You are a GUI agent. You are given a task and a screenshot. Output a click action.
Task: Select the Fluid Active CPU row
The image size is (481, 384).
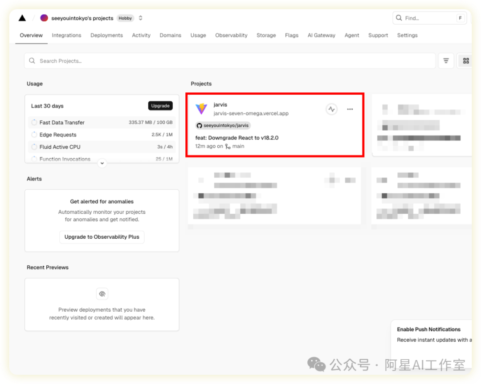click(102, 147)
